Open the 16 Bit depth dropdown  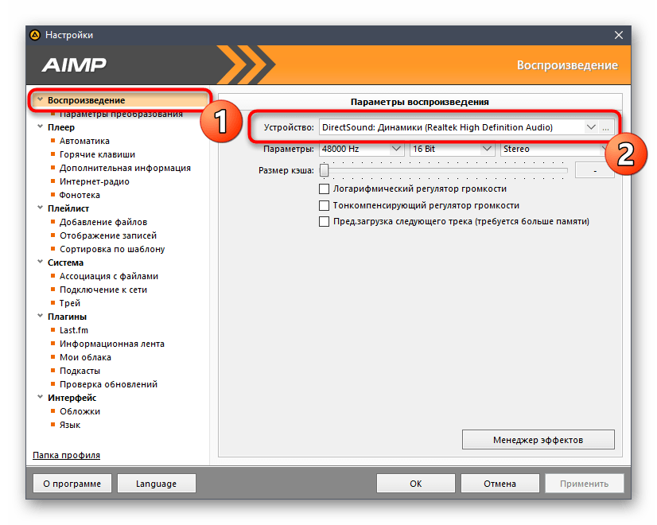451,149
